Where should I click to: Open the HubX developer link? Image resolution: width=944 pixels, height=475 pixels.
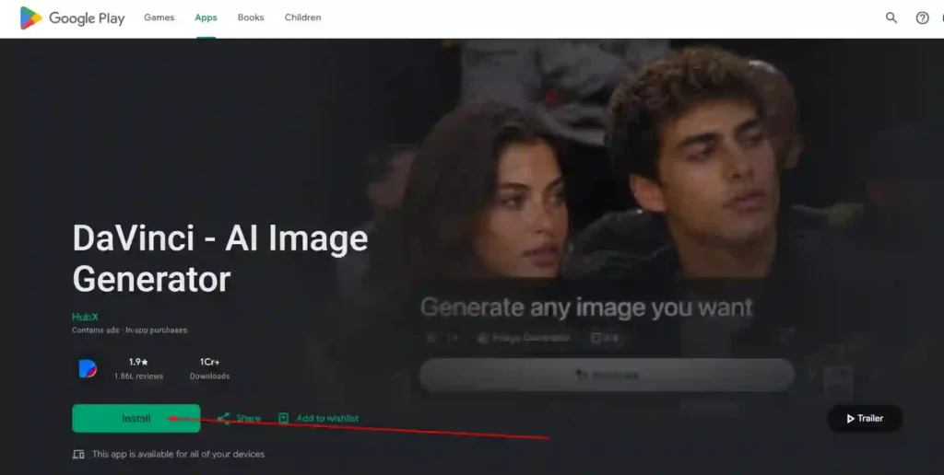(85, 317)
